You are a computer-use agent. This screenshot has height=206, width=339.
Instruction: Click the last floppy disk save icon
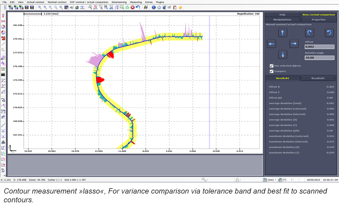point(32,7)
